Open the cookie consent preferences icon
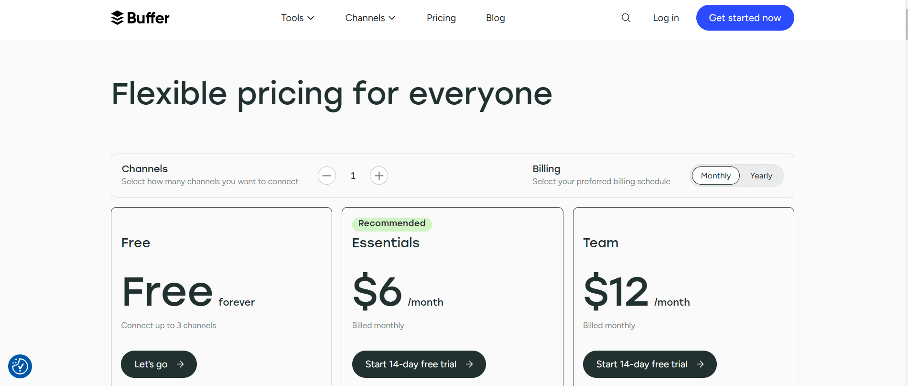This screenshot has height=386, width=908. pyautogui.click(x=20, y=366)
